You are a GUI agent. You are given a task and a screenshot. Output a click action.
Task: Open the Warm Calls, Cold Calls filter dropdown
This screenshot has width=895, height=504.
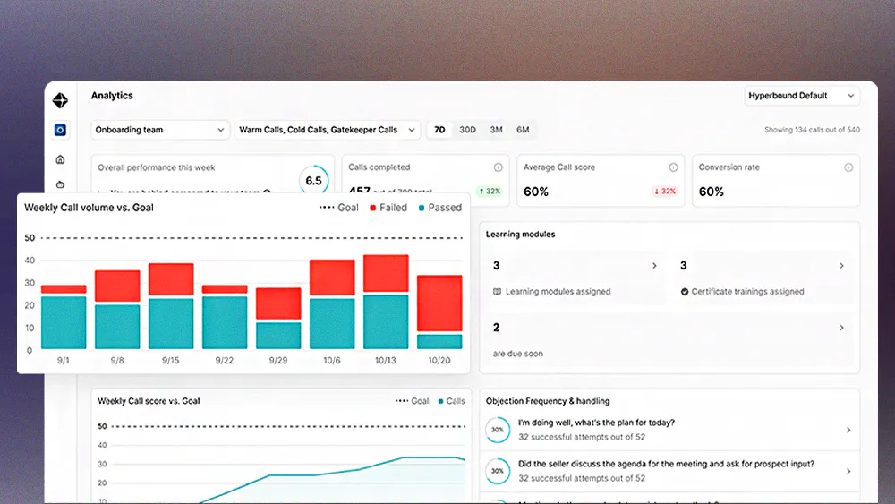[328, 130]
